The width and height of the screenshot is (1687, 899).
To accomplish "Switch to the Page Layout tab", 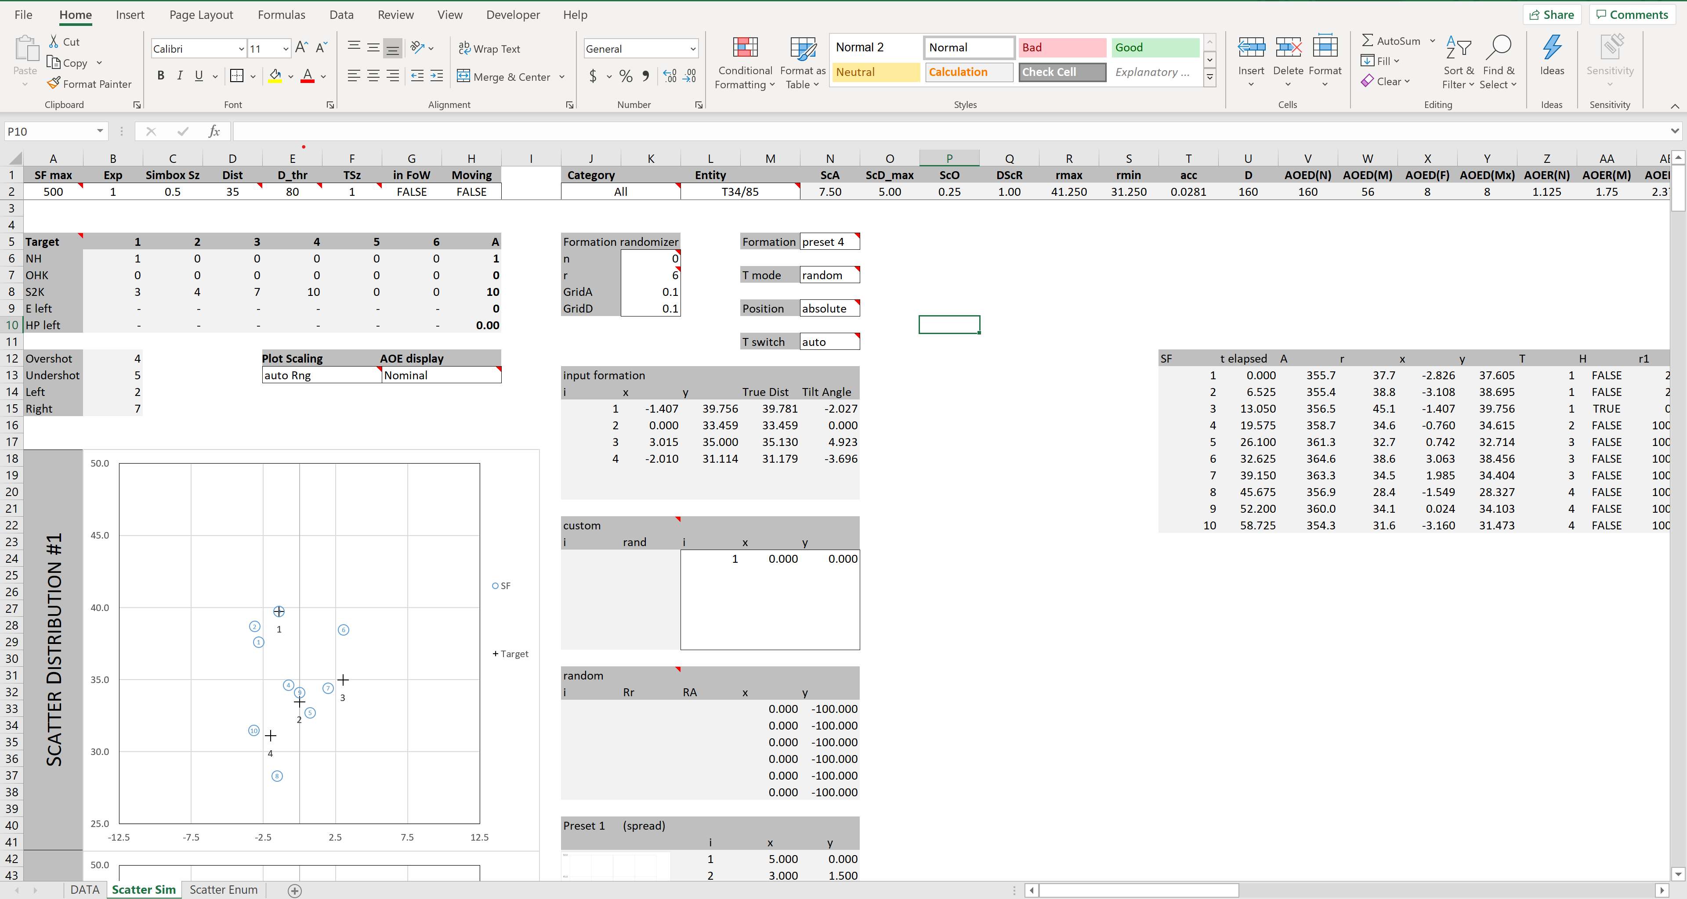I will tap(201, 14).
